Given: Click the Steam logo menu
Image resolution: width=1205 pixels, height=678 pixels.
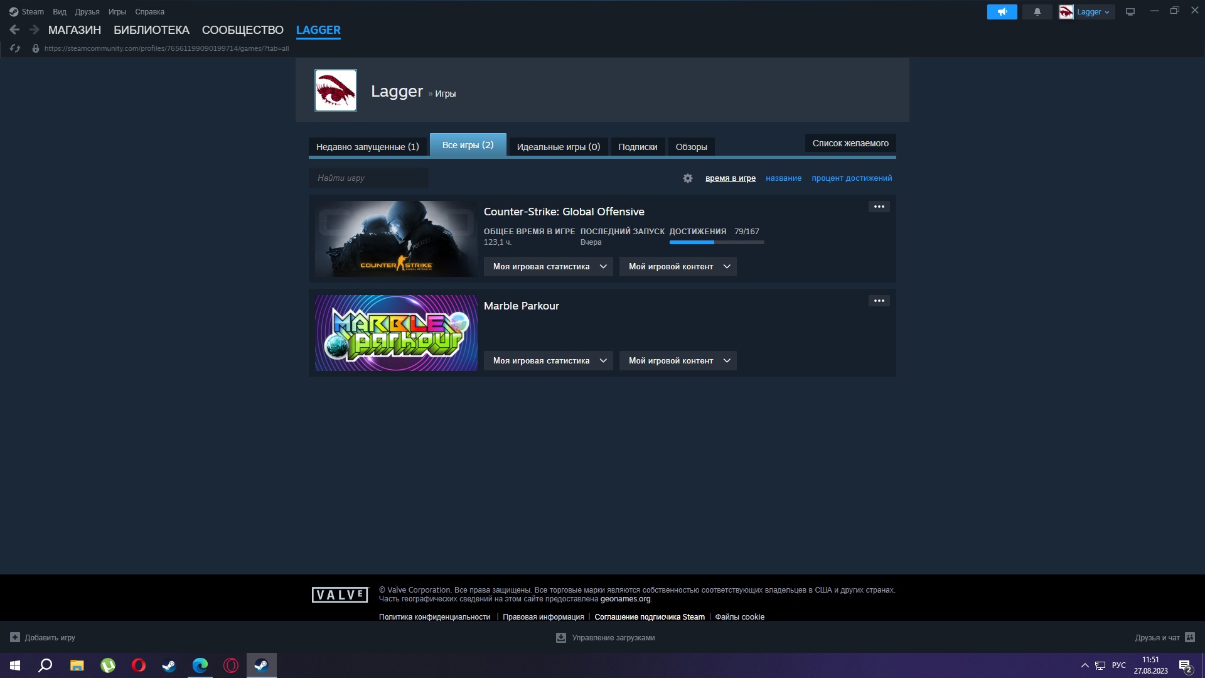Looking at the screenshot, I should pos(26,11).
